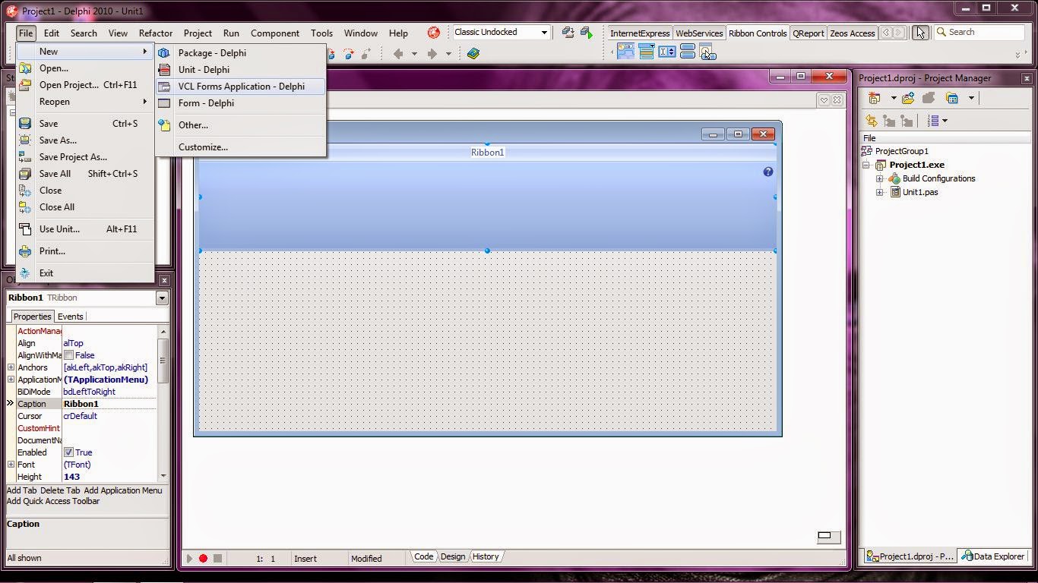Select the Zeos Access palette tab
The width and height of the screenshot is (1038, 583).
[852, 33]
